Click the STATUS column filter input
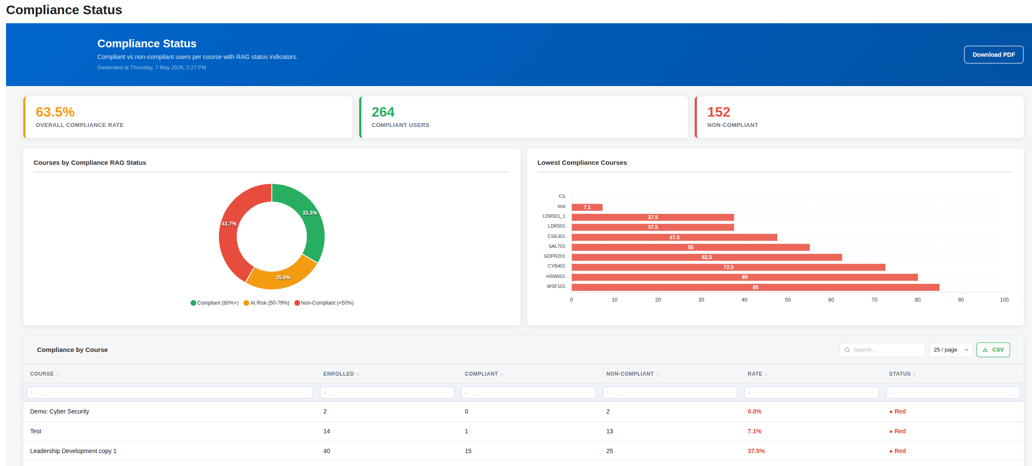This screenshot has height=466, width=1032. pyautogui.click(x=953, y=392)
